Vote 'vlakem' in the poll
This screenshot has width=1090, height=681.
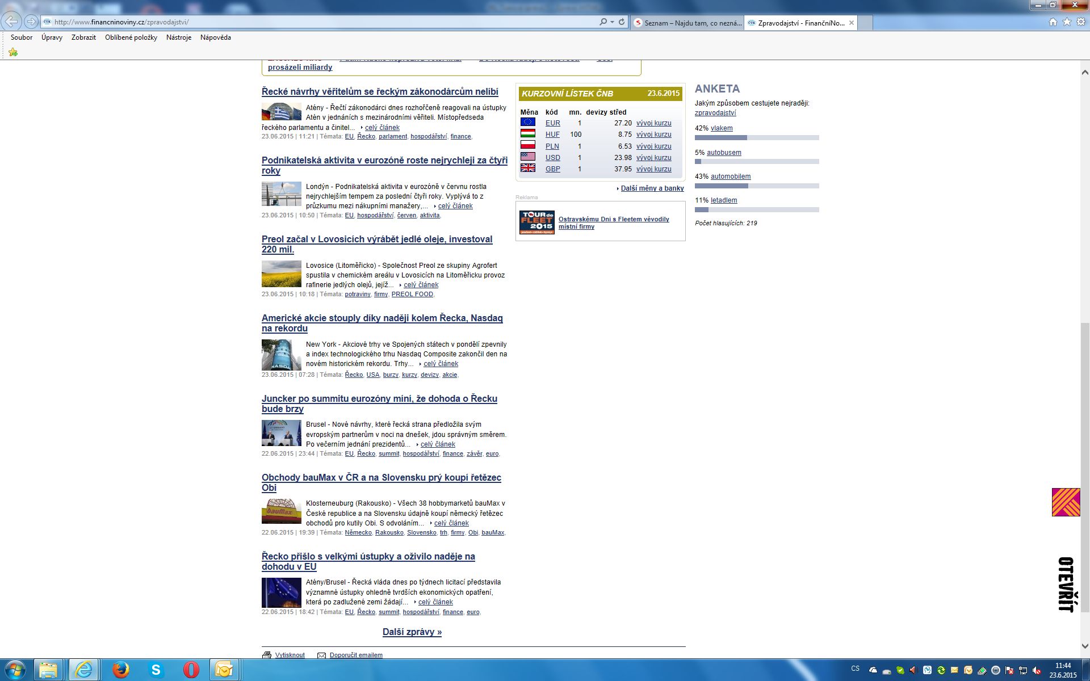coord(722,128)
